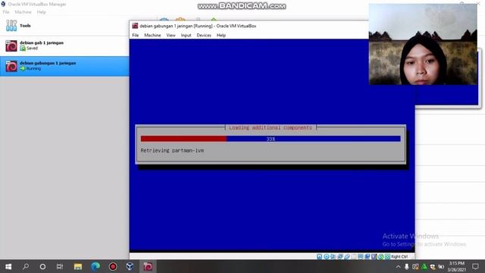
Task: Expand hidden system tray icons
Action: [x=398, y=267]
